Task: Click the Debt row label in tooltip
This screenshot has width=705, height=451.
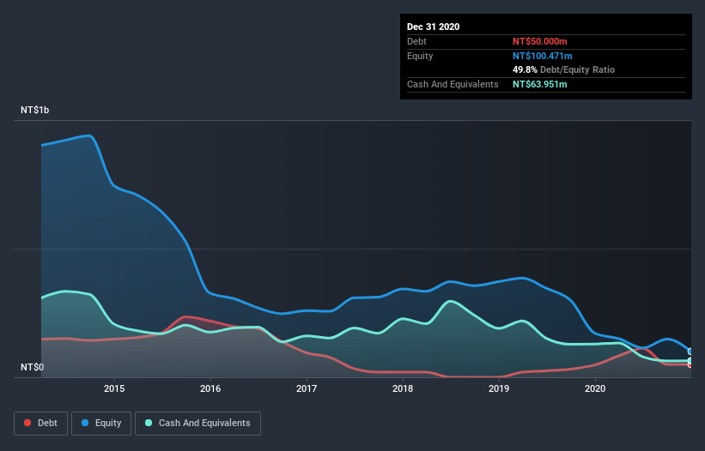Action: point(416,41)
